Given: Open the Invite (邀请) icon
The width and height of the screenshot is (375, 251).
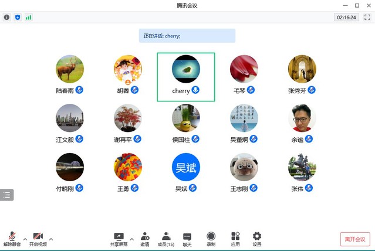Looking at the screenshot, I should point(144,238).
